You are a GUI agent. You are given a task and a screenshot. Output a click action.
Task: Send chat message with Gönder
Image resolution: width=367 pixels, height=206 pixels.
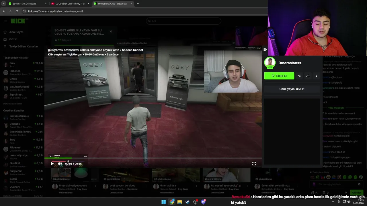tap(356, 193)
